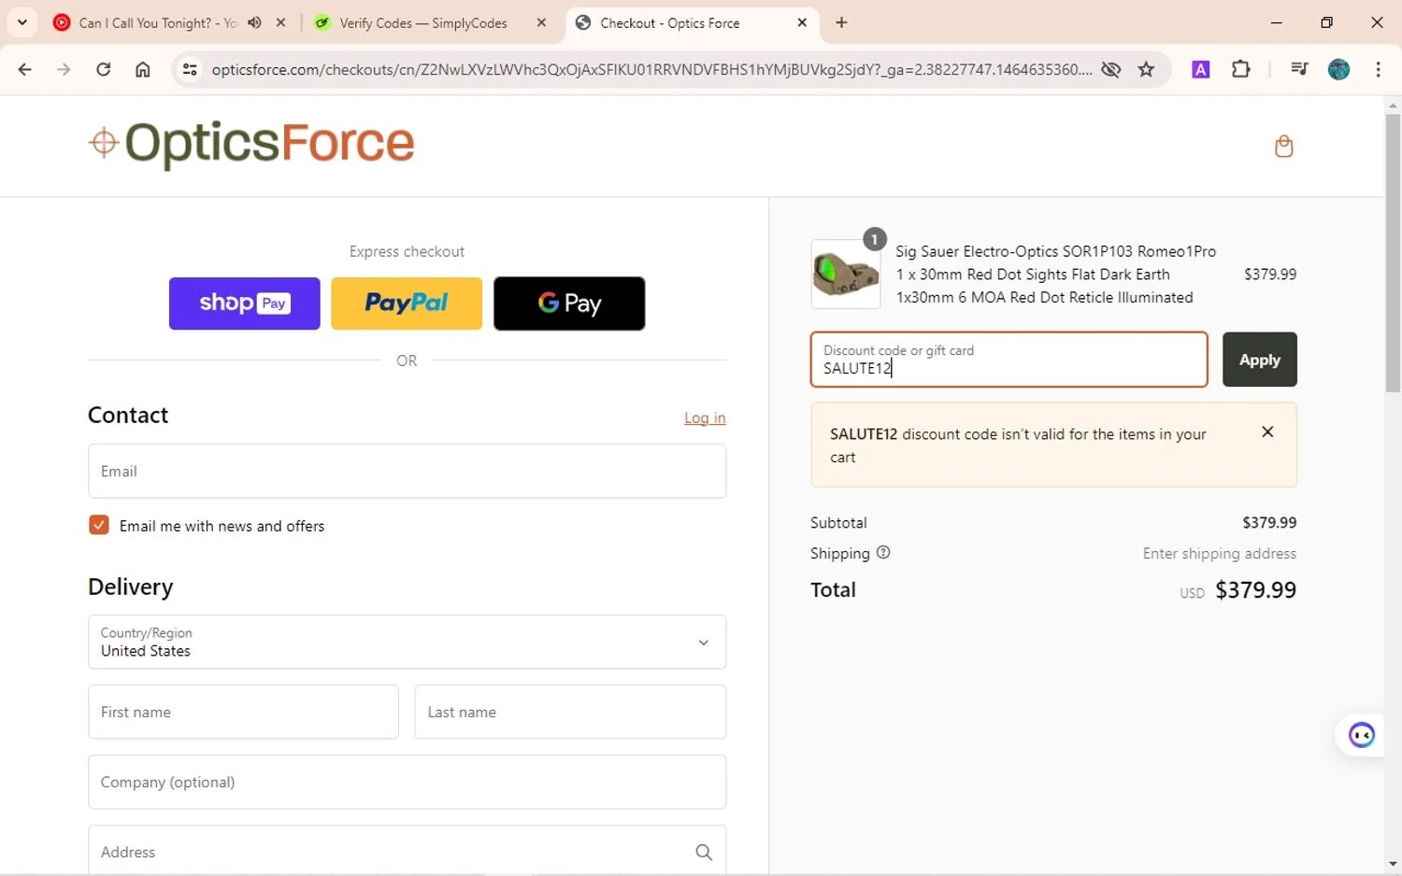Choose PayPal express checkout
Viewport: 1402px width, 876px height.
[x=407, y=304]
